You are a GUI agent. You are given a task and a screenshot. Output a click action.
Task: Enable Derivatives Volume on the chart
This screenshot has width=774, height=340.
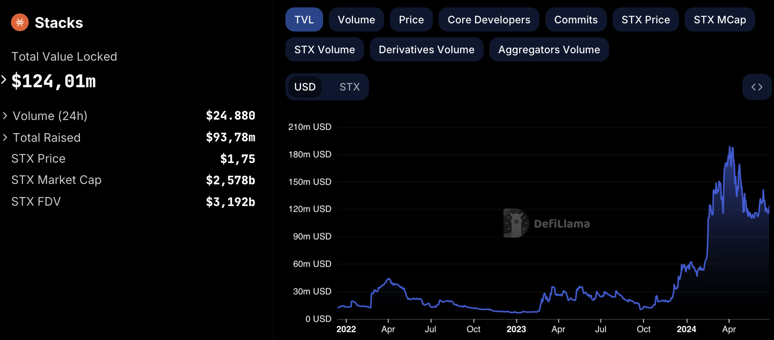(x=427, y=50)
